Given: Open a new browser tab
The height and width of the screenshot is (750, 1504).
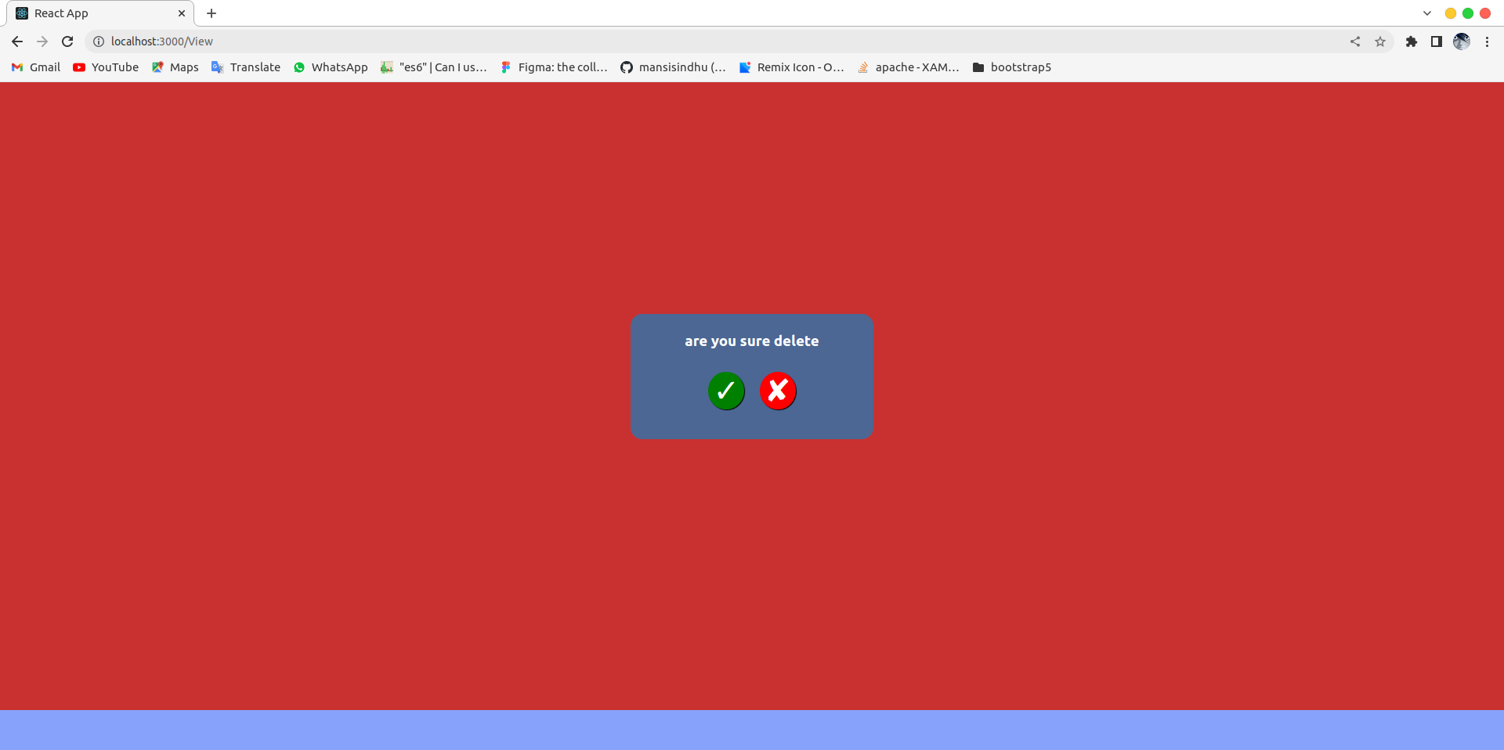Looking at the screenshot, I should click(211, 13).
